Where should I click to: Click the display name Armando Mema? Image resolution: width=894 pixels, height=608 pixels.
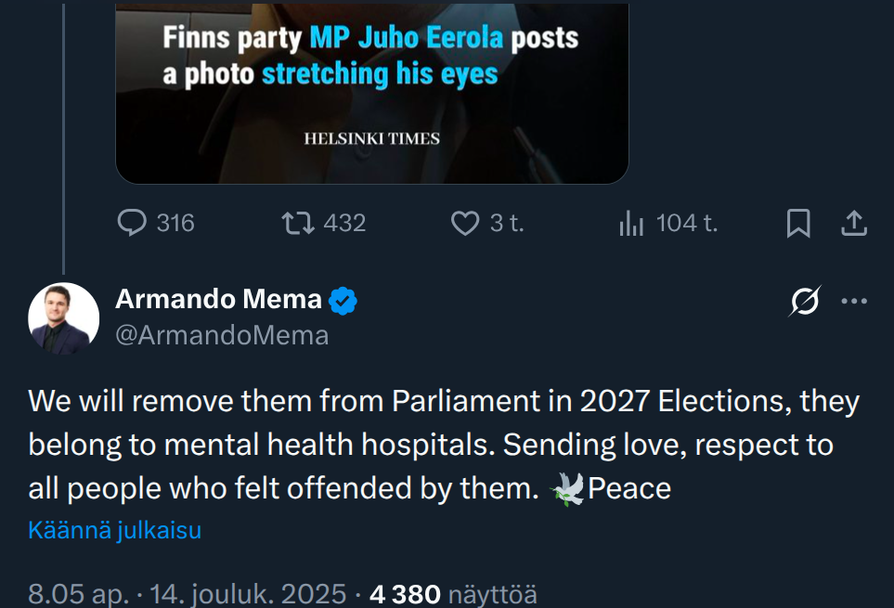tap(218, 300)
